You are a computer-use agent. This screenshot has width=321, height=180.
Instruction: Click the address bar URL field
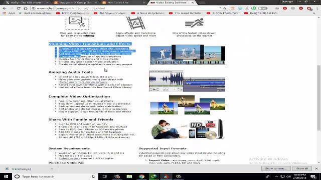pos(127,8)
